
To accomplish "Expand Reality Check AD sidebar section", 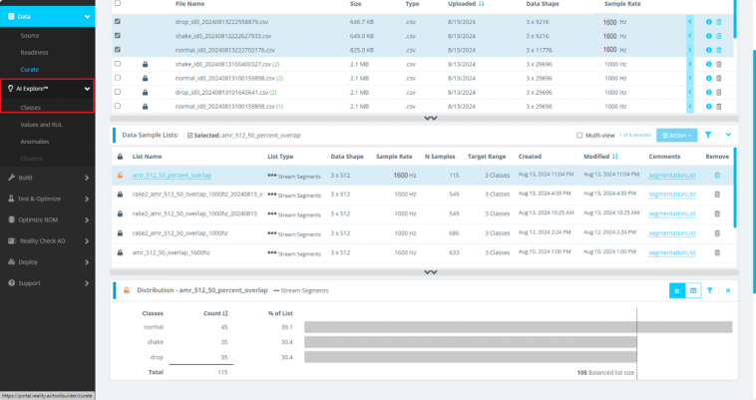I will click(87, 241).
